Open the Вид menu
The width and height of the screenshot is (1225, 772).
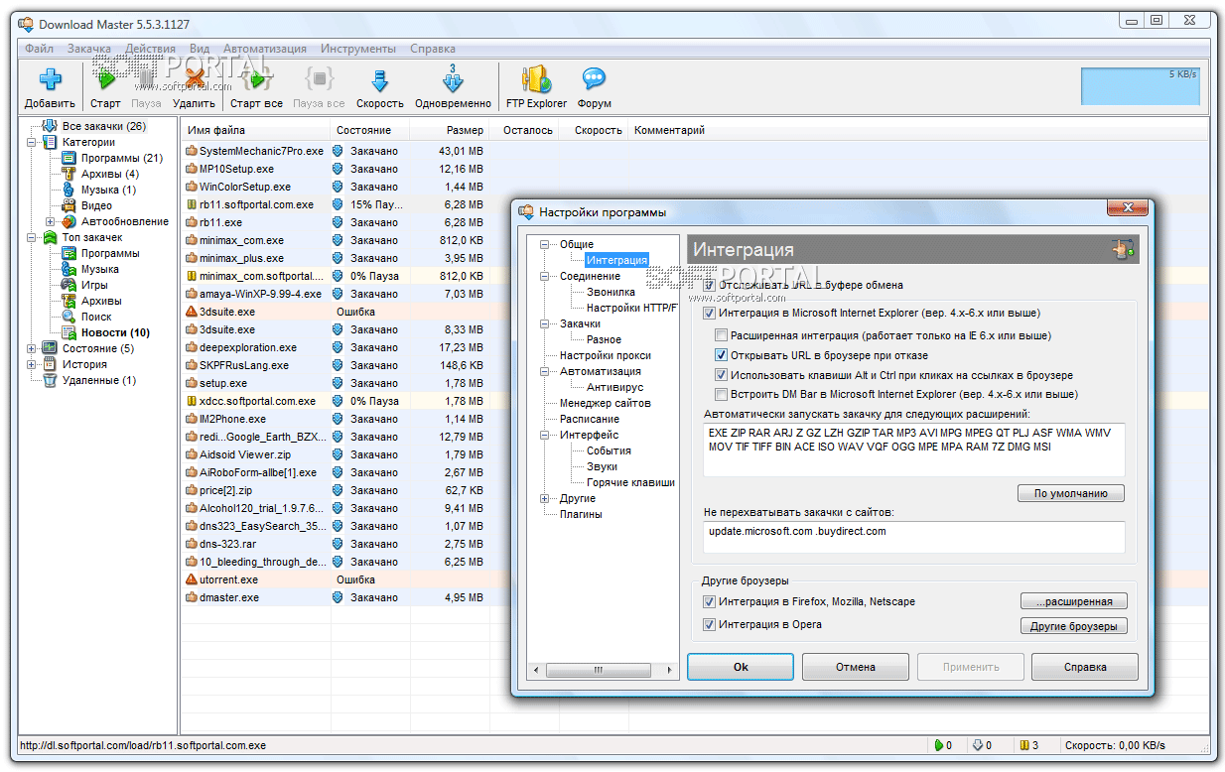click(x=200, y=48)
